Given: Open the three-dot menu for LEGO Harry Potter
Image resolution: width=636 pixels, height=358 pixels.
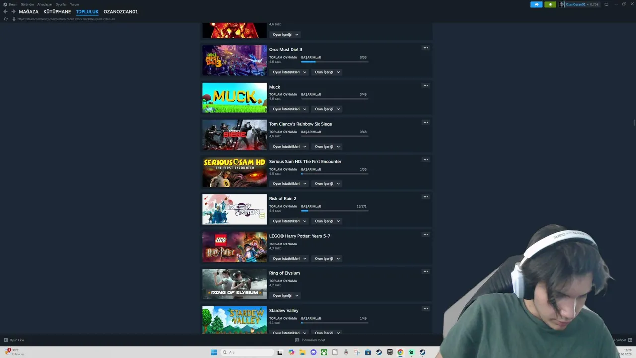Looking at the screenshot, I should coord(425,234).
